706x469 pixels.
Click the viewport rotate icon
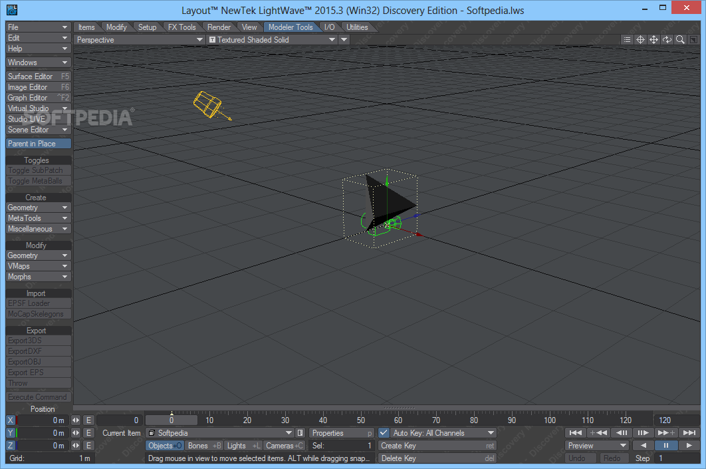pos(667,40)
